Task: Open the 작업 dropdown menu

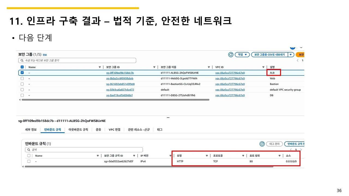Action: pyautogui.click(x=242, y=54)
